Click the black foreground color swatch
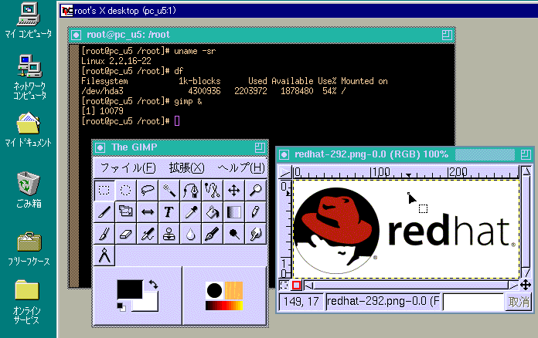Viewport: 538px width, 338px height. click(x=130, y=289)
